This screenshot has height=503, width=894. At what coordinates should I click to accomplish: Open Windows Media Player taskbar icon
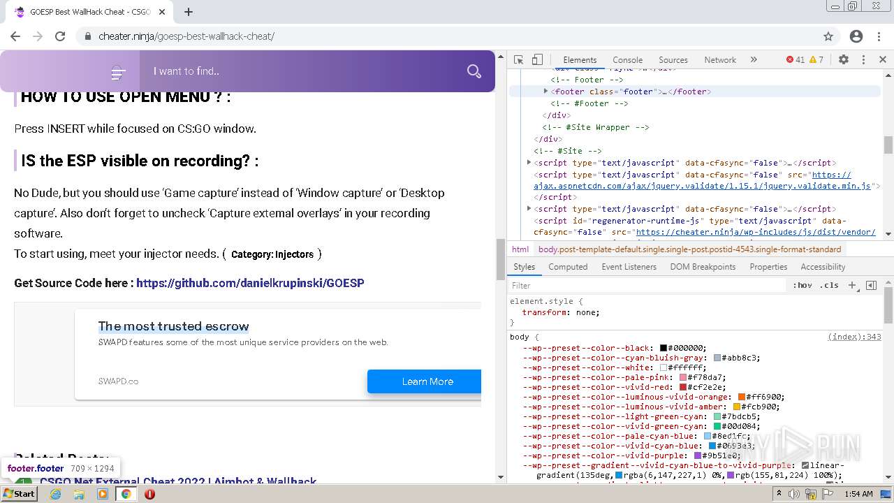[x=103, y=494]
